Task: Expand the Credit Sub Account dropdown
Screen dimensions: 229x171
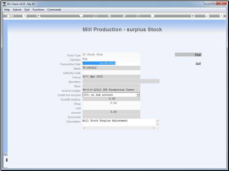Action: [x=138, y=95]
